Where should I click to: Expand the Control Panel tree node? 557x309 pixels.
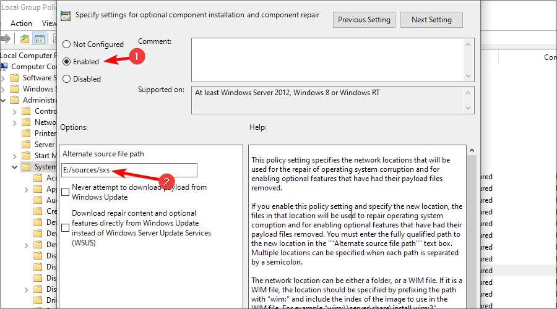[15, 112]
